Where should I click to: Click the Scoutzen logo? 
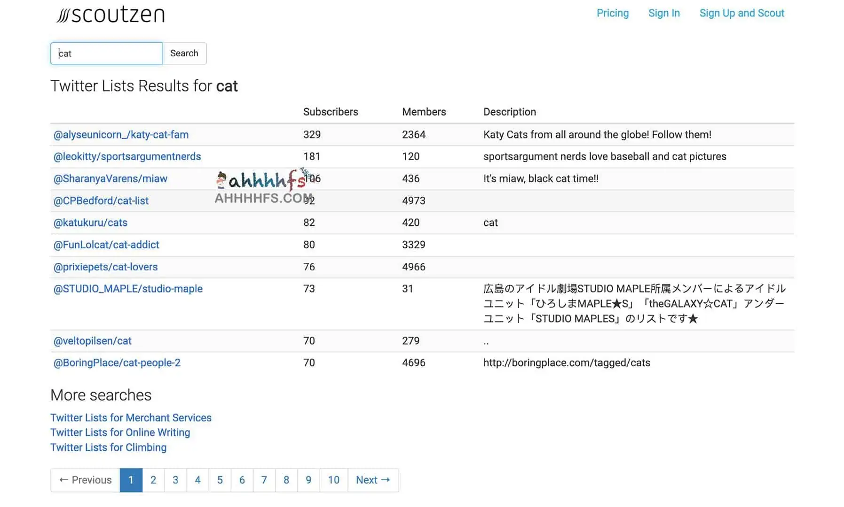point(110,15)
